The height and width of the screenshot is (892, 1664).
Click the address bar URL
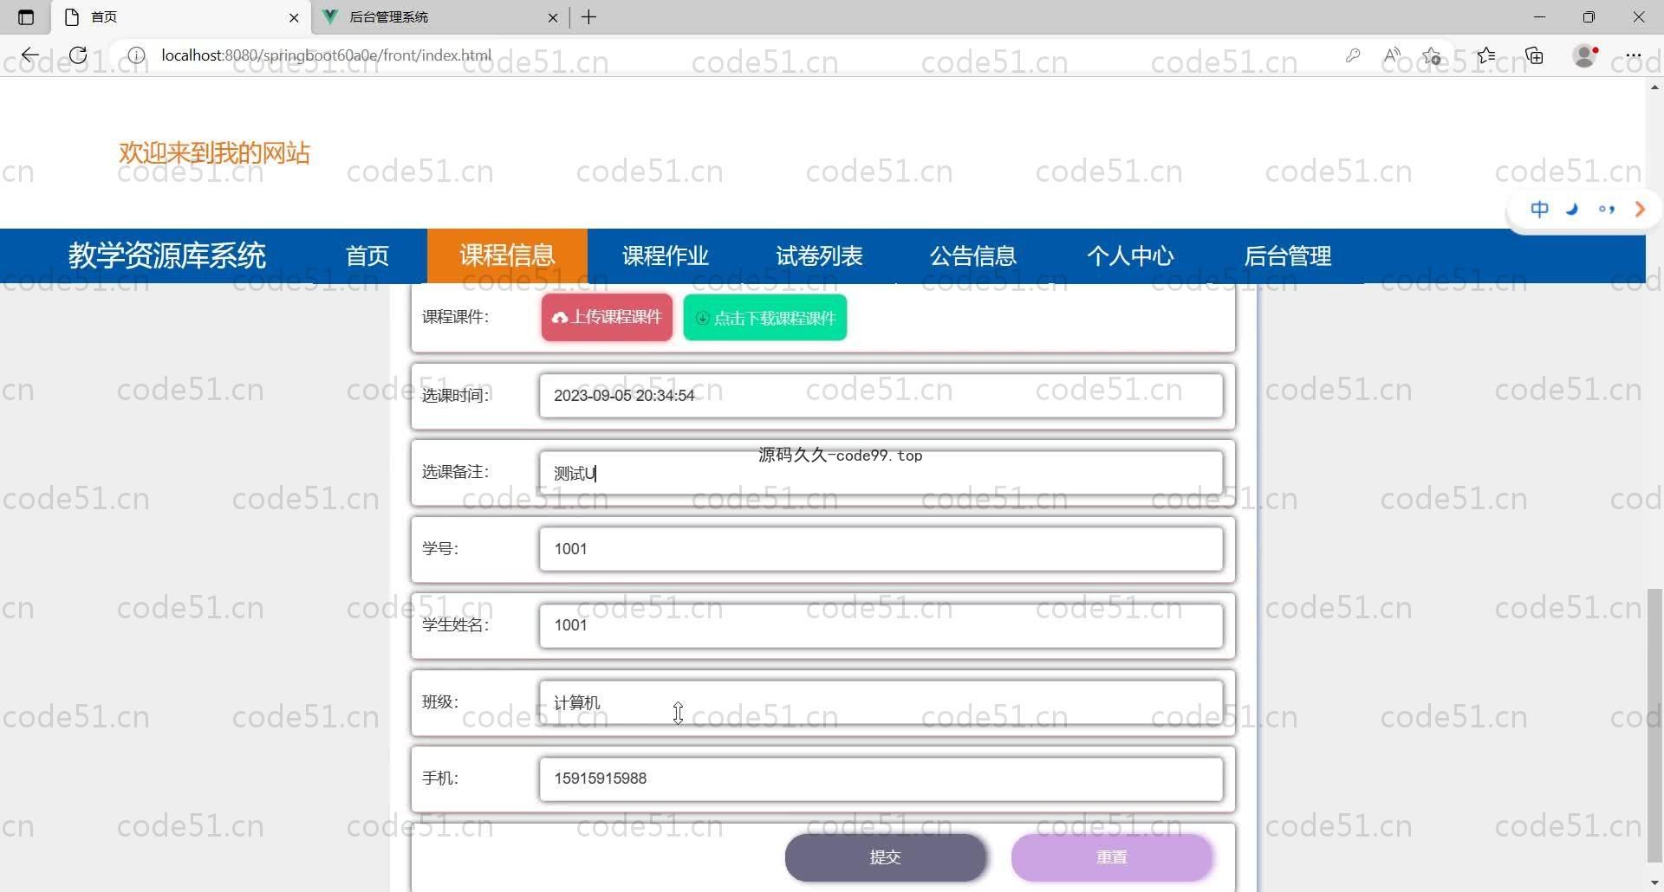[x=326, y=55]
